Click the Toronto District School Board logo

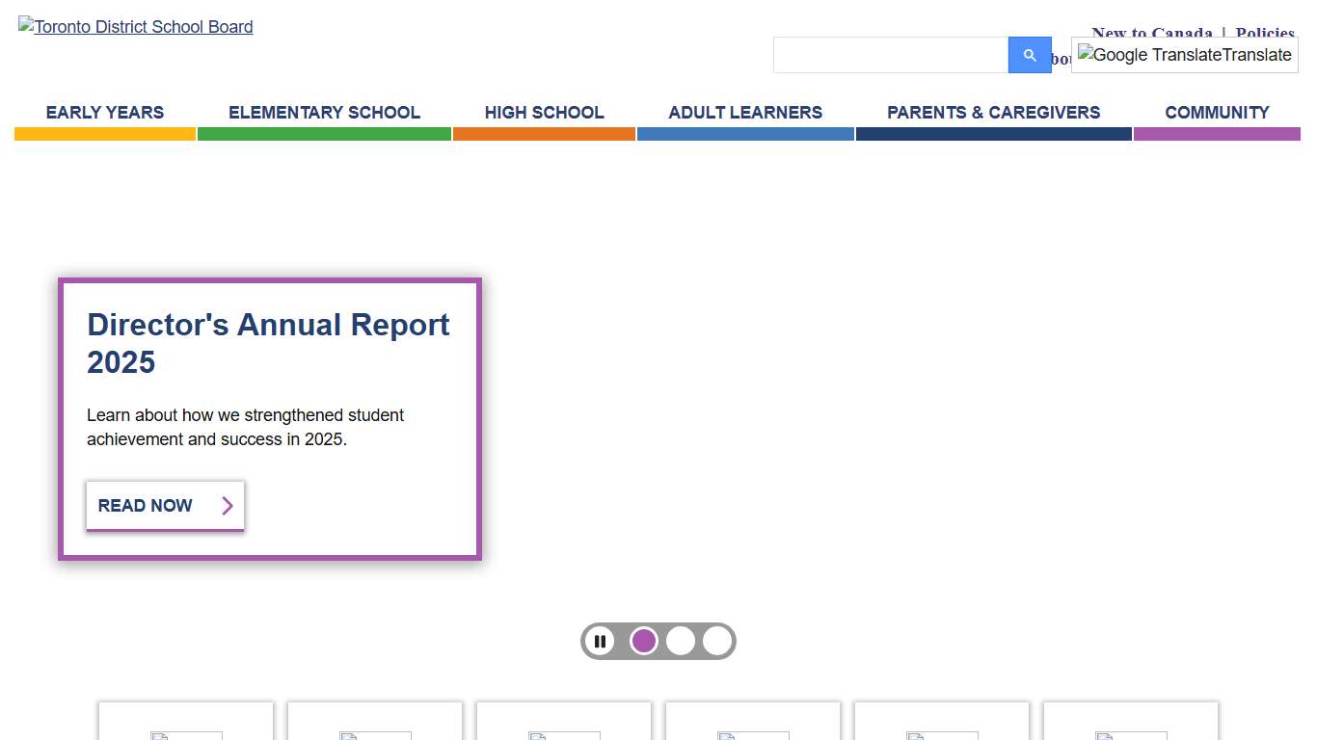click(x=136, y=27)
